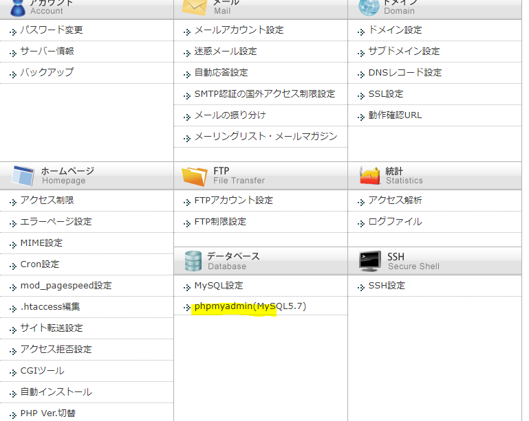529x421 pixels.
Task: Open highlighted phpmyadmin(MySQL5.7) link
Action: [x=250, y=306]
